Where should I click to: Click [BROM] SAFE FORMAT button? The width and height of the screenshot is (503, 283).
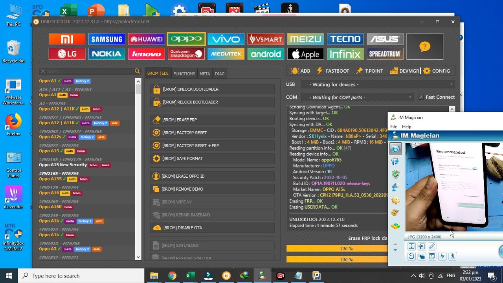[213, 158]
